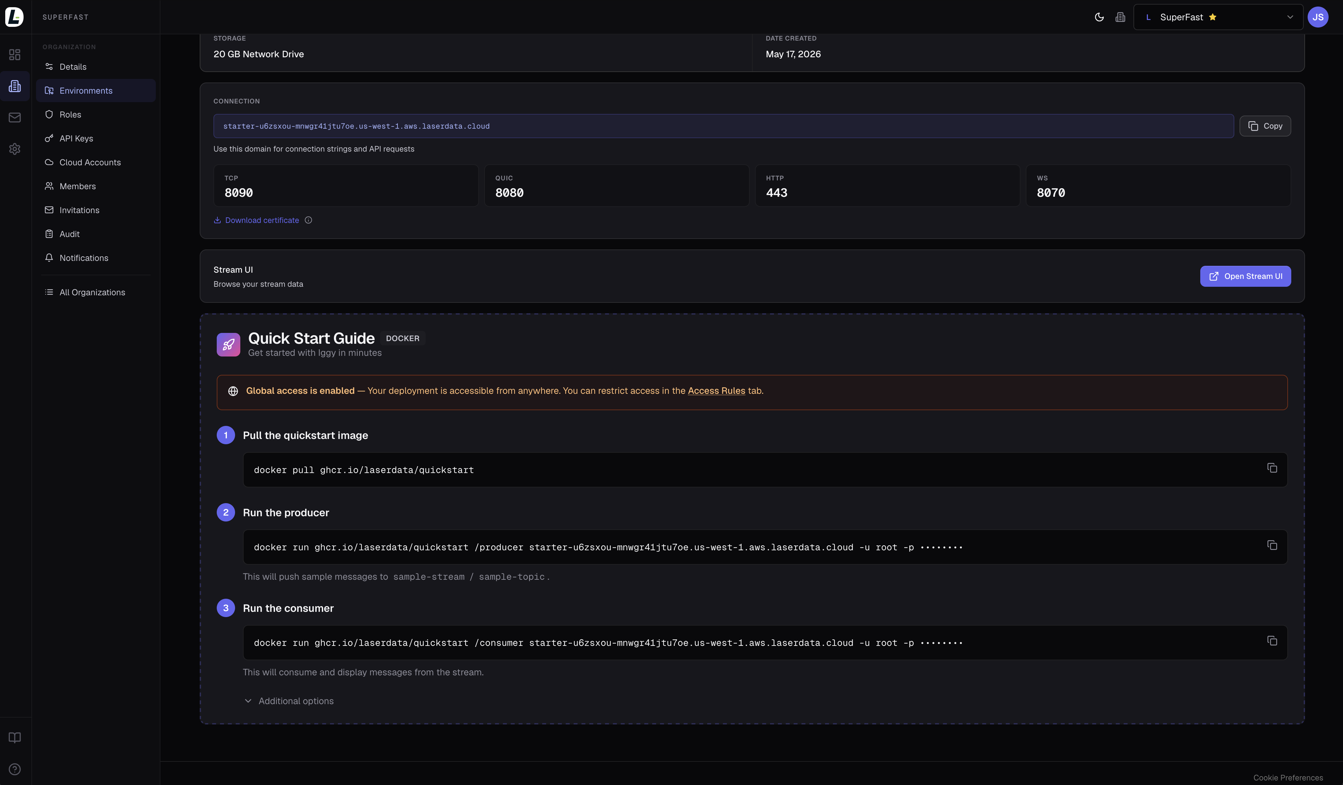Click the globe icon in access warning
Image resolution: width=1343 pixels, height=785 pixels.
(x=233, y=391)
